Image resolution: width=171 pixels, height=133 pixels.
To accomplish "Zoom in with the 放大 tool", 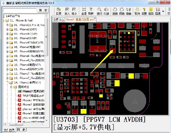I will pyautogui.click(x=67, y=11).
